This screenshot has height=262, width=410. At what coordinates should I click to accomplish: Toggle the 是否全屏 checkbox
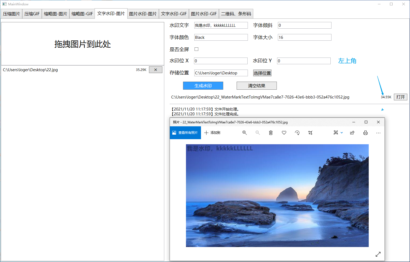(x=196, y=49)
